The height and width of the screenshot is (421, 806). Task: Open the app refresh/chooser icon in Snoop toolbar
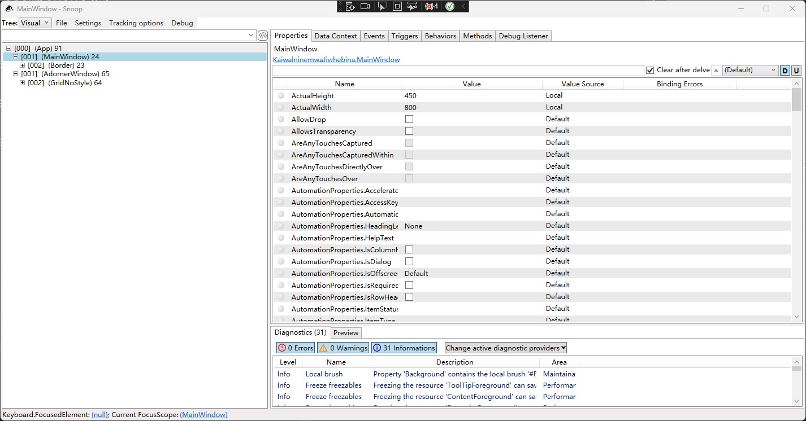tap(350, 6)
